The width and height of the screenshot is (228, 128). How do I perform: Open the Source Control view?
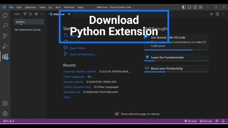(5, 36)
